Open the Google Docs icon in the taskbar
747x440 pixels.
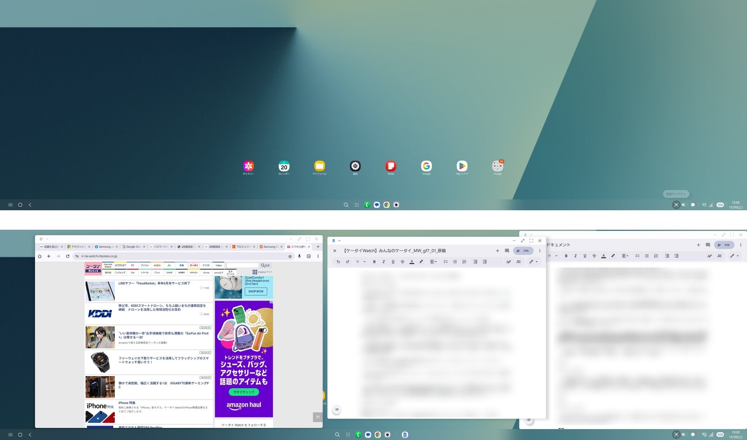[x=405, y=435]
